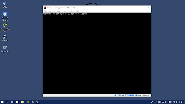Image resolution: width=185 pixels, height=104 pixels.
Task: Open the Devices menu
Action: [x=71, y=11]
